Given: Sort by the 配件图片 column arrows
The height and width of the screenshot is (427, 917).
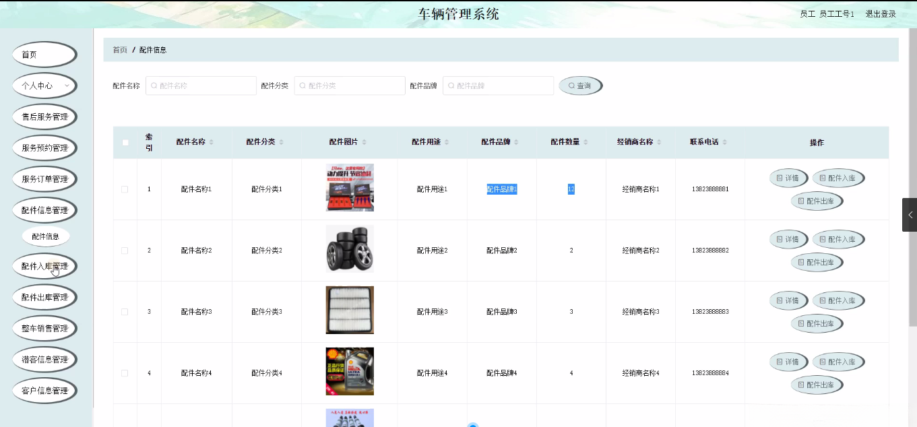Looking at the screenshot, I should (364, 142).
